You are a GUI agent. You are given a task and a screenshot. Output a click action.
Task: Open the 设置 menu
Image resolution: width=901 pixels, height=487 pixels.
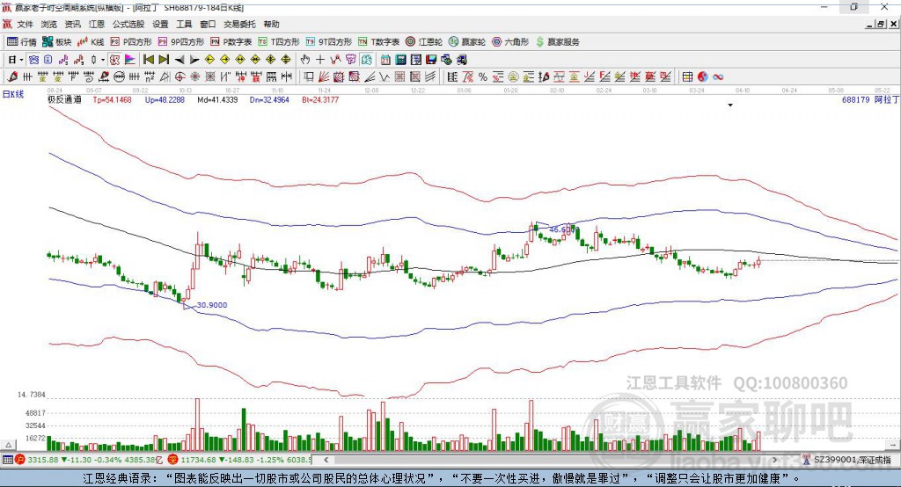[160, 24]
